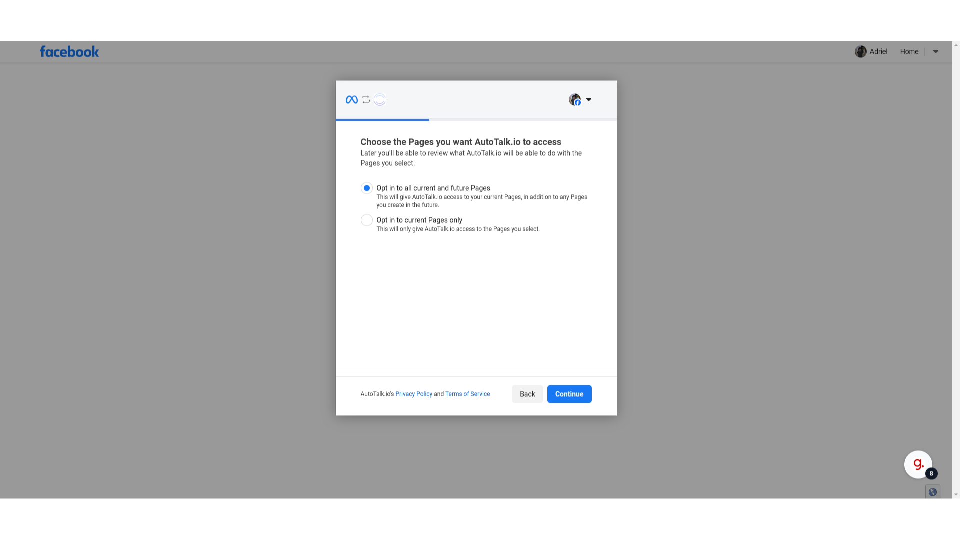Click the Meta logo in dialog header
The width and height of the screenshot is (960, 540).
352,100
